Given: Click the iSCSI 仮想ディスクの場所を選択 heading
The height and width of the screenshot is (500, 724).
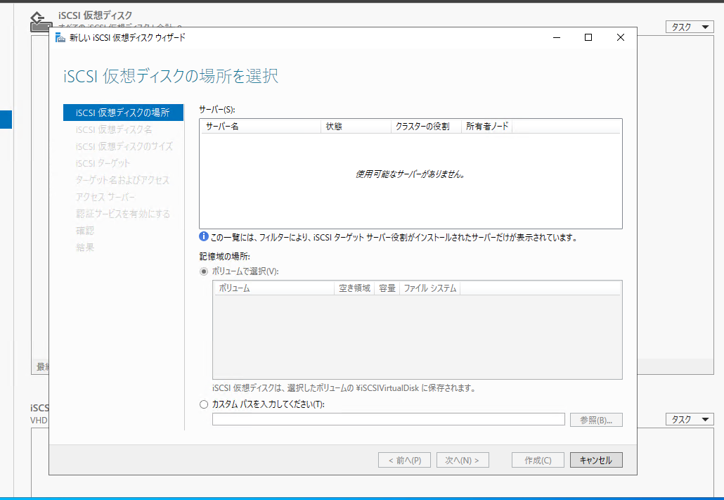Looking at the screenshot, I should point(171,76).
